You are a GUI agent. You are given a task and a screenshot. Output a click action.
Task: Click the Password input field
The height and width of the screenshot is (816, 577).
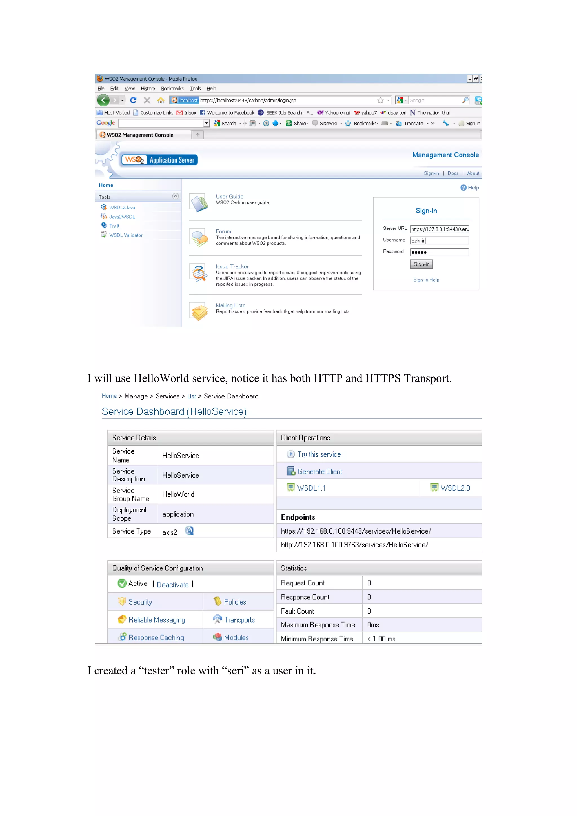(x=440, y=252)
